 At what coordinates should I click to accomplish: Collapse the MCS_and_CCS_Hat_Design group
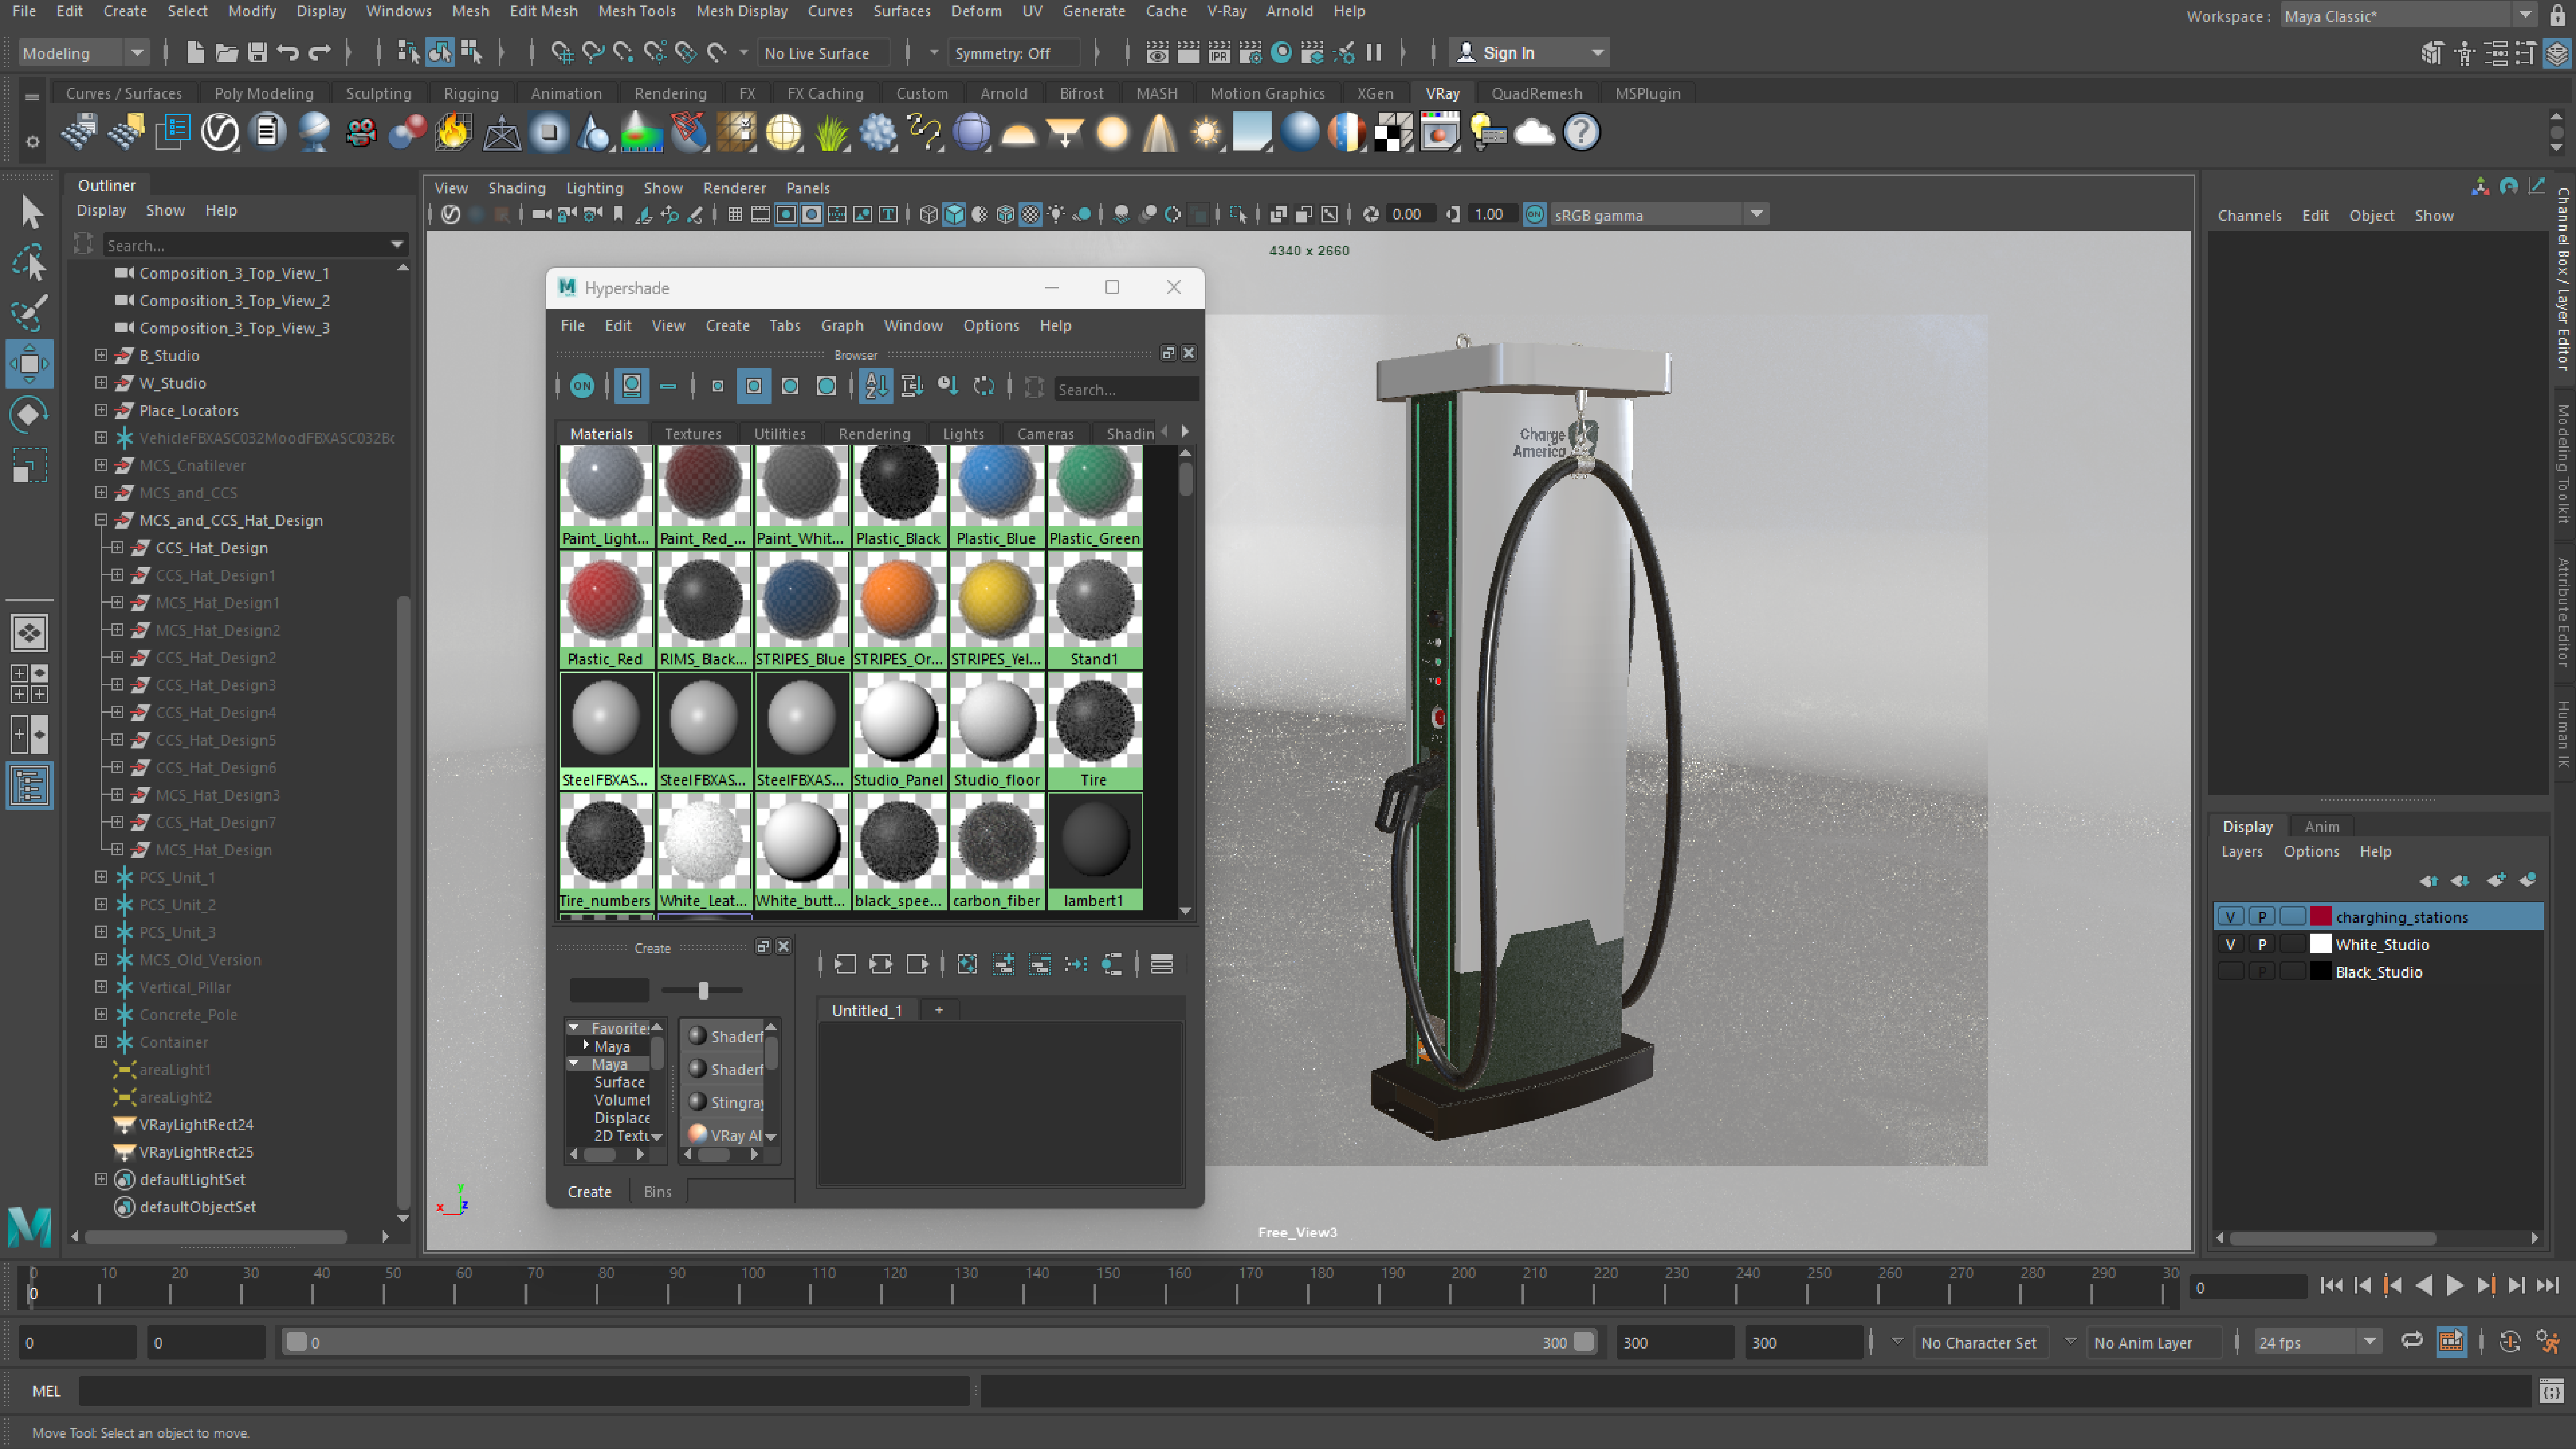click(x=101, y=520)
